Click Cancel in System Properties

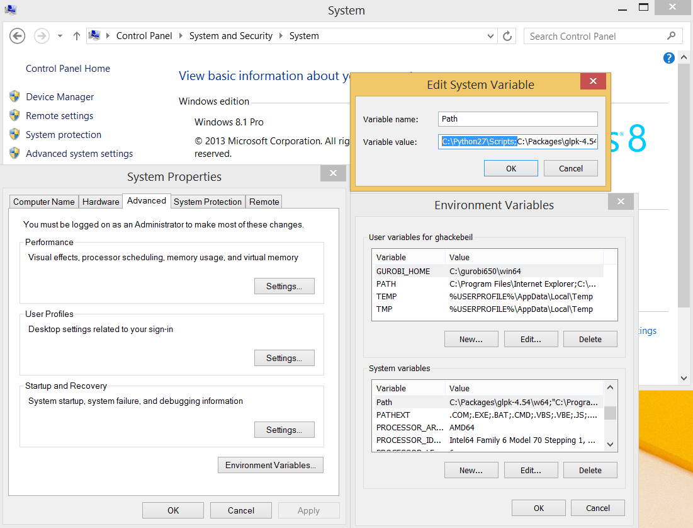[241, 510]
